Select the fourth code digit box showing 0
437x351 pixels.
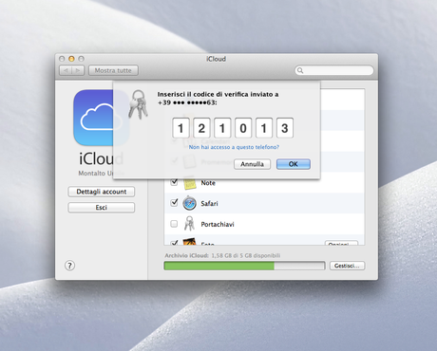pyautogui.click(x=243, y=128)
